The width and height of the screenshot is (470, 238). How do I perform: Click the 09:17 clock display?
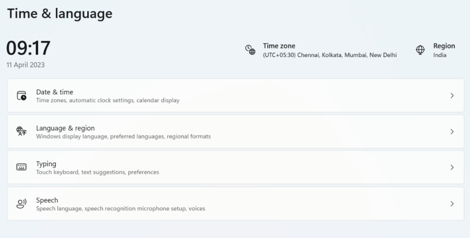pyautogui.click(x=28, y=48)
